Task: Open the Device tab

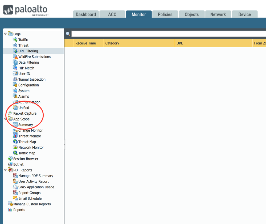Action: coord(245,14)
